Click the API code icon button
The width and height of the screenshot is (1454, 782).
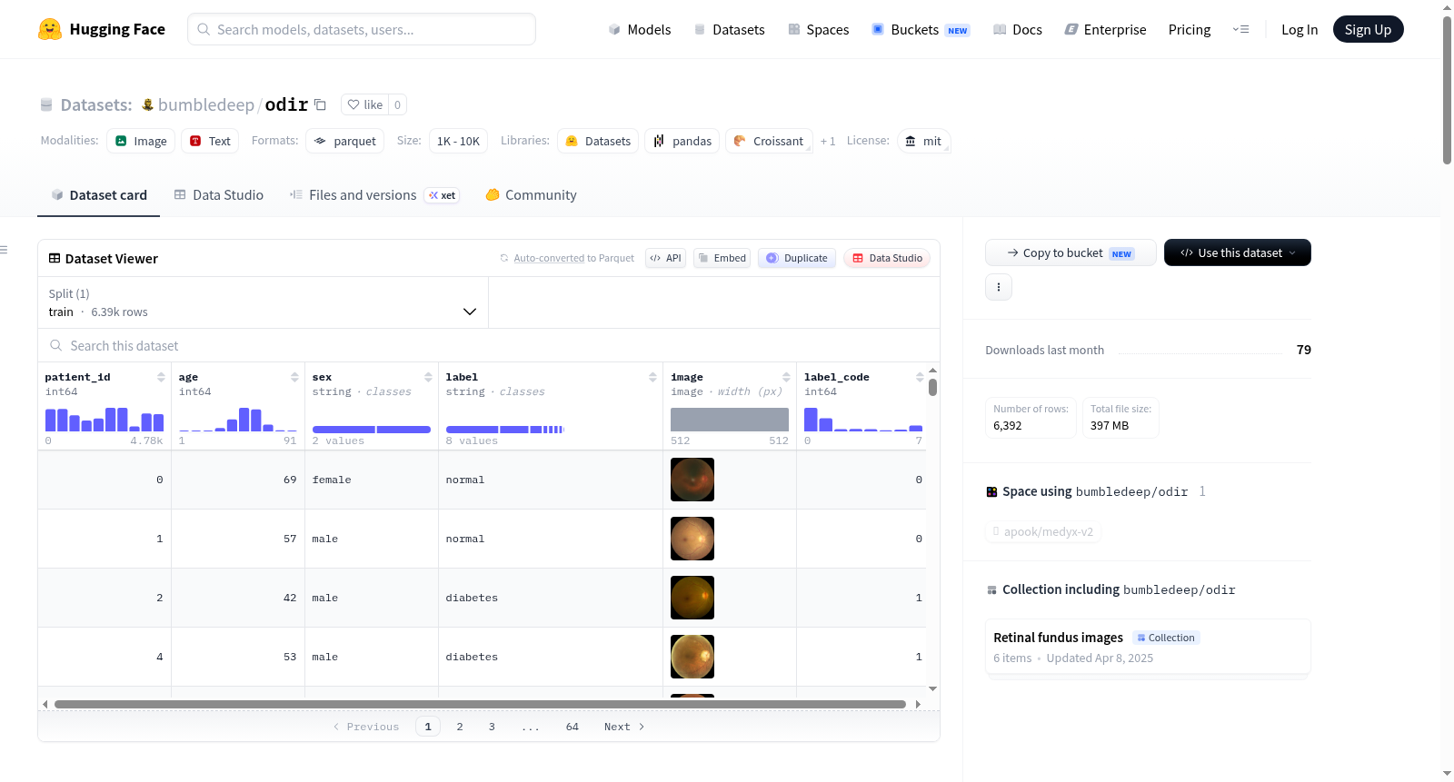coord(665,258)
